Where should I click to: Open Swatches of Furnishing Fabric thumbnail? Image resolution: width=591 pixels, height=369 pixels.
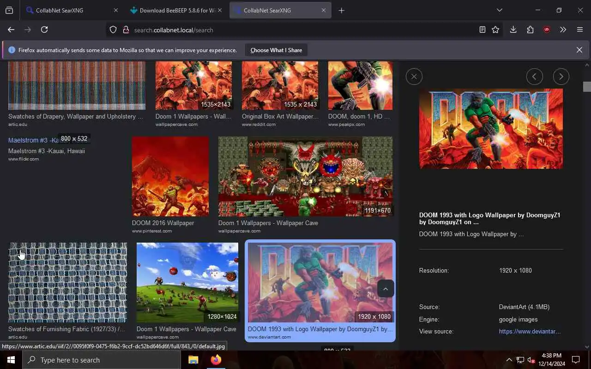coord(67,282)
